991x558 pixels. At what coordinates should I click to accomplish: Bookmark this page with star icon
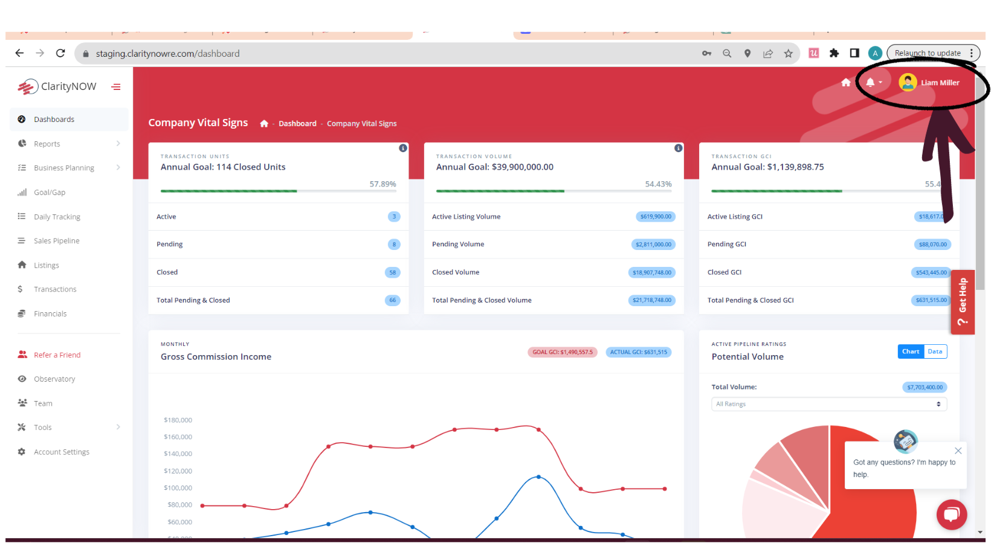pyautogui.click(x=788, y=53)
